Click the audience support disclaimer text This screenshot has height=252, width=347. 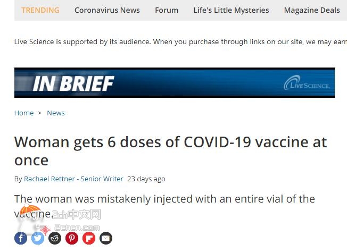(180, 42)
